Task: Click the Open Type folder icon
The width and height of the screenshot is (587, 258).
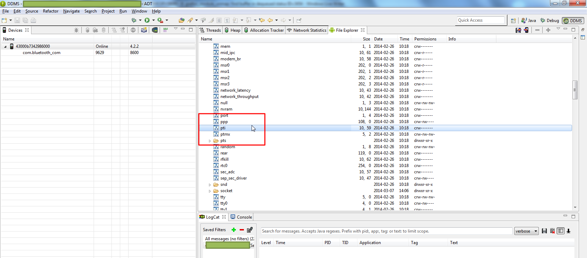Action: (x=181, y=20)
